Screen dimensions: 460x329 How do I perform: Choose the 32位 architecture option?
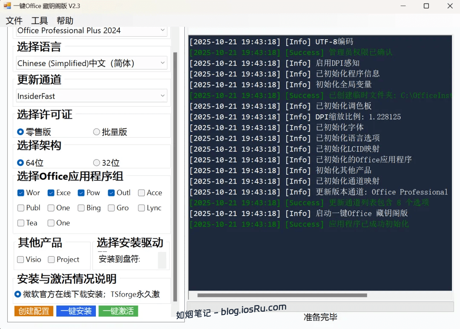(x=97, y=163)
